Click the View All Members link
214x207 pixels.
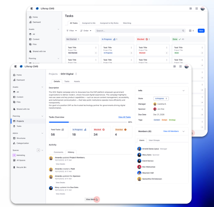pyautogui.click(x=171, y=131)
